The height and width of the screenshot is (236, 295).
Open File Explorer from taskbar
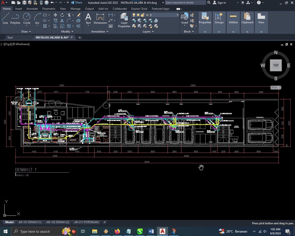94,231
